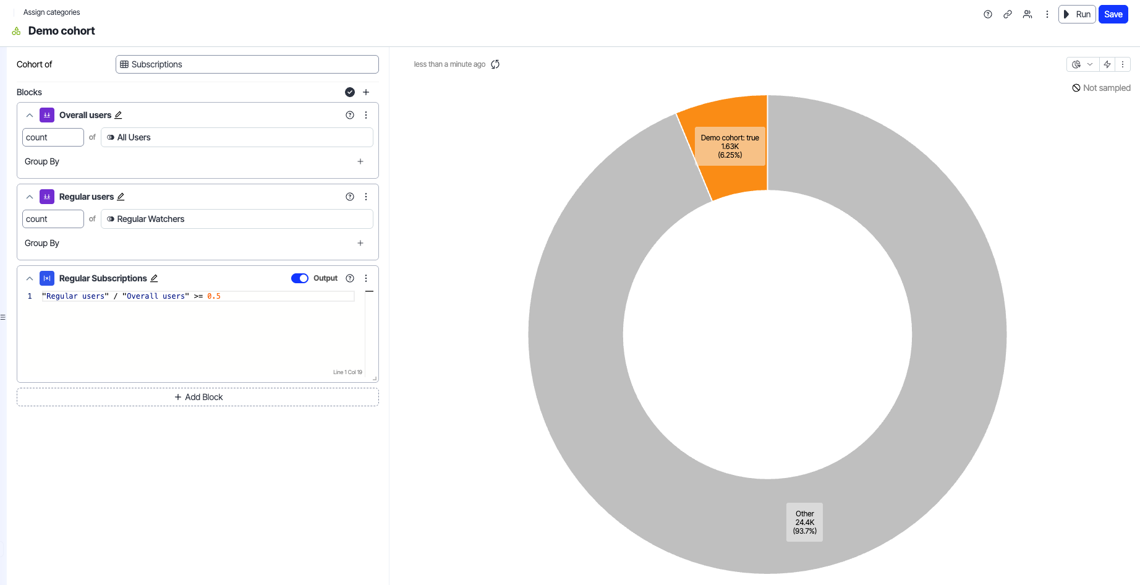Open the share users icon in header
Image resolution: width=1140 pixels, height=585 pixels.
coord(1027,14)
